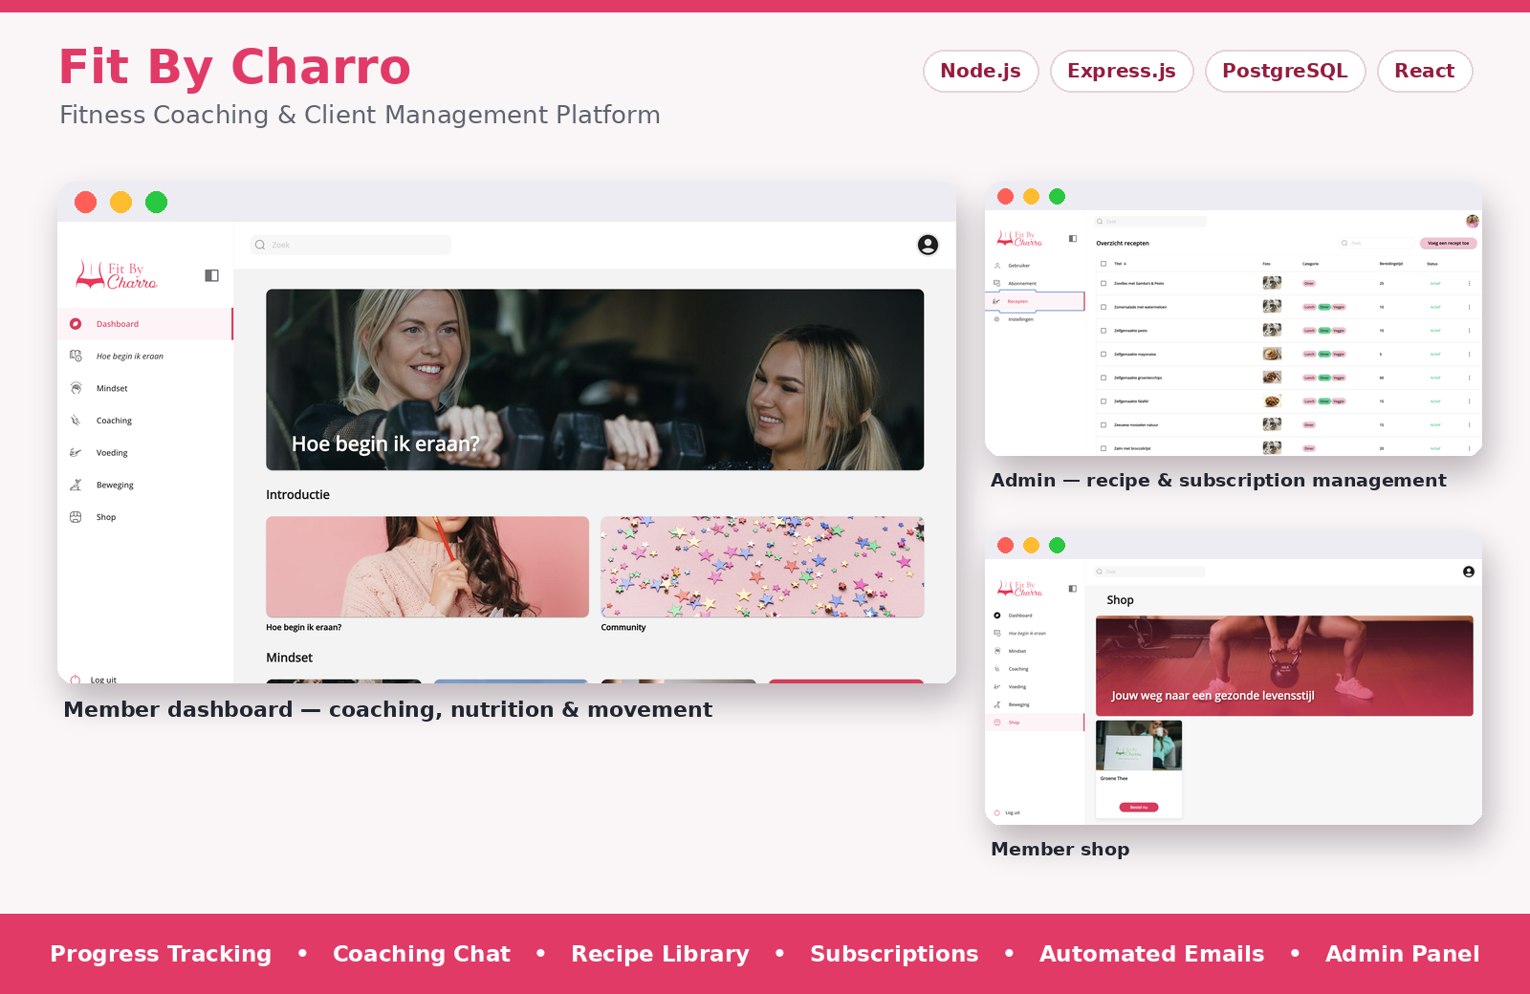Click the photo thumbnail of 'Zelfgemaakte mayonaise'
The image size is (1530, 994).
tap(1272, 354)
